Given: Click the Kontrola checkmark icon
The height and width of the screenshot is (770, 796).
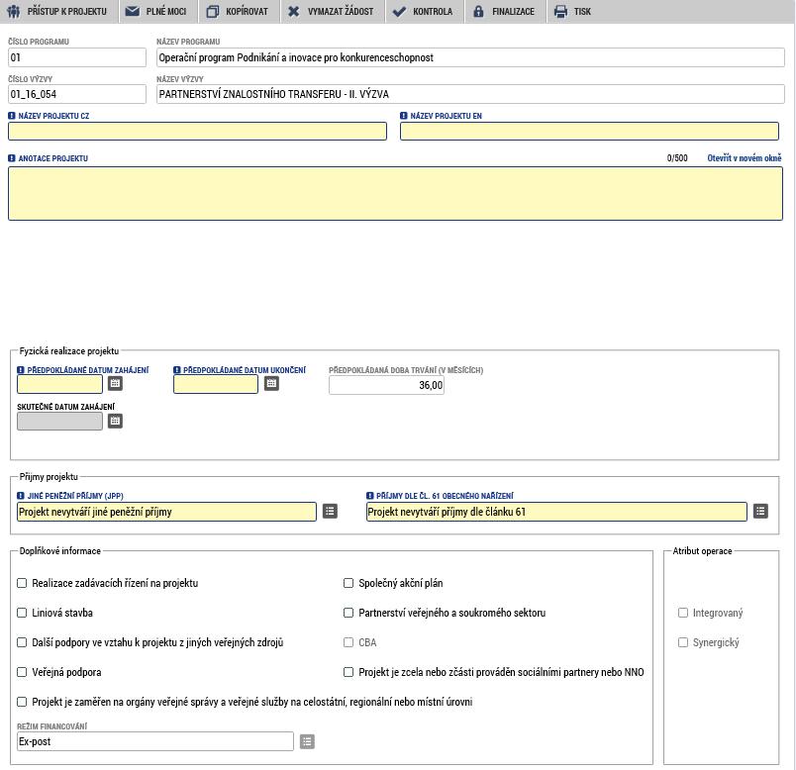Looking at the screenshot, I should pyautogui.click(x=399, y=11).
